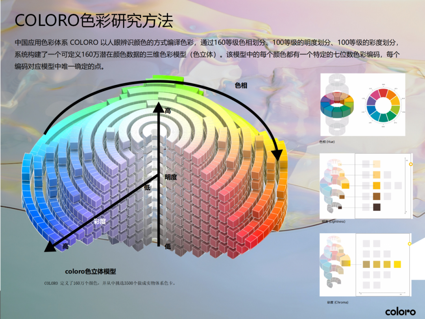Pick the dark brown swatch in Lightness diagram
Screen dimensions: 425x319
tap(377, 207)
